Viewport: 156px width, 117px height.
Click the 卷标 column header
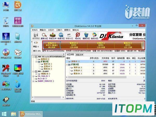[77, 58]
